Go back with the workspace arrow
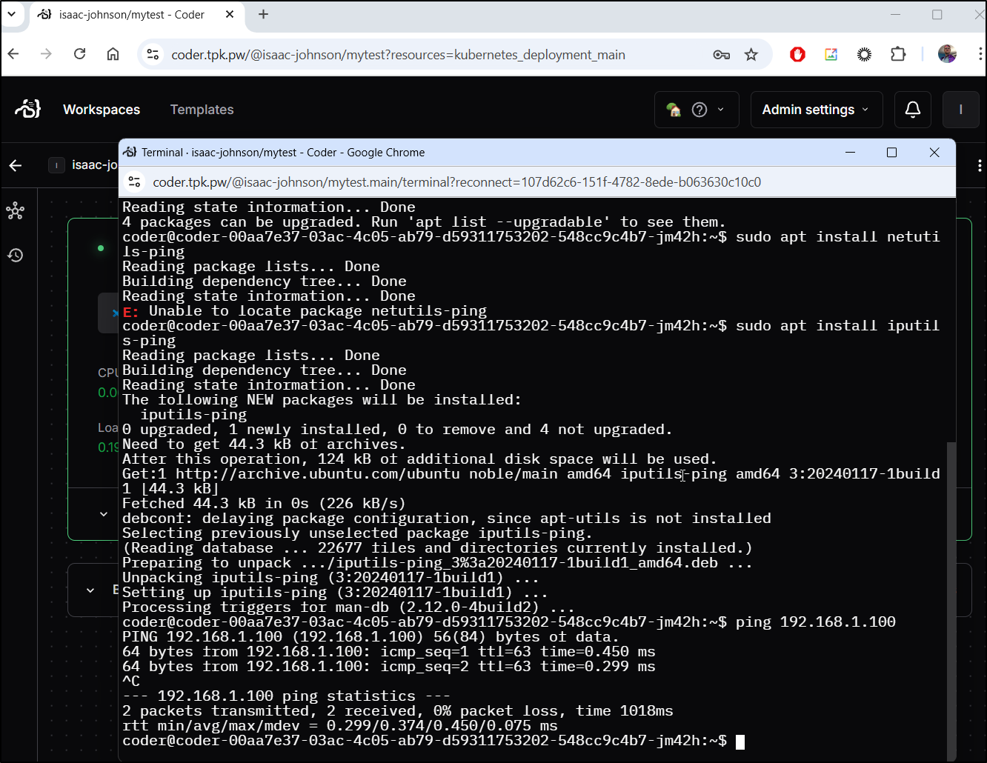This screenshot has width=987, height=763. [16, 165]
